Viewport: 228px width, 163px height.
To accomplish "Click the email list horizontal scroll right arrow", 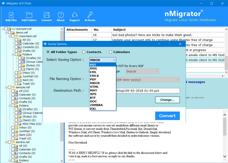I will tap(222, 76).
